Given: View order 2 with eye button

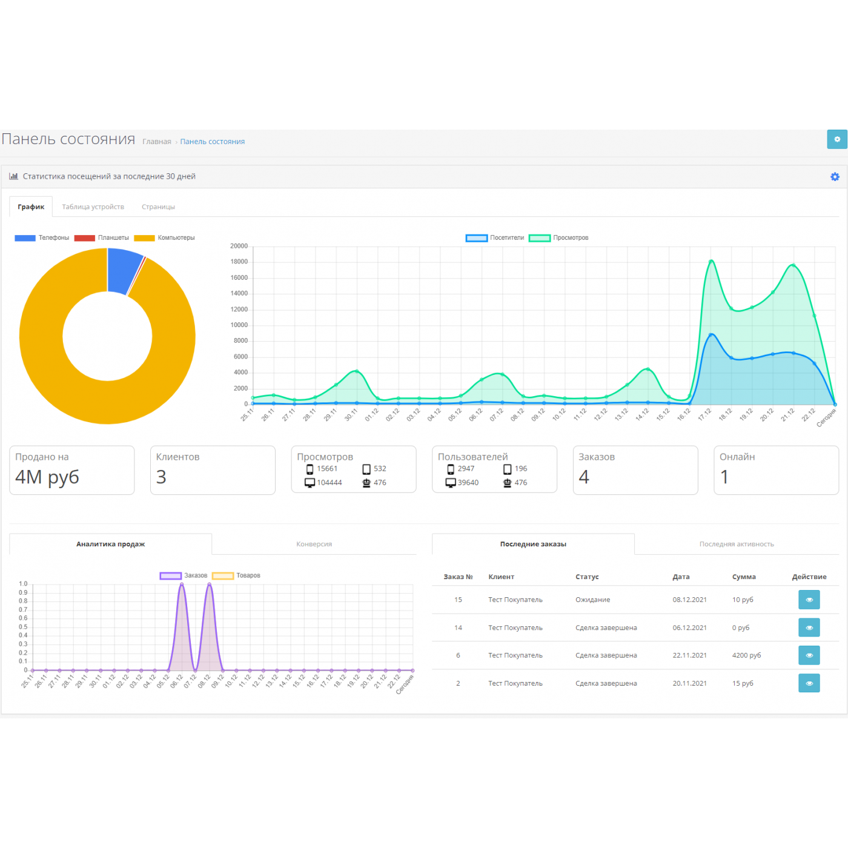Looking at the screenshot, I should tap(809, 683).
